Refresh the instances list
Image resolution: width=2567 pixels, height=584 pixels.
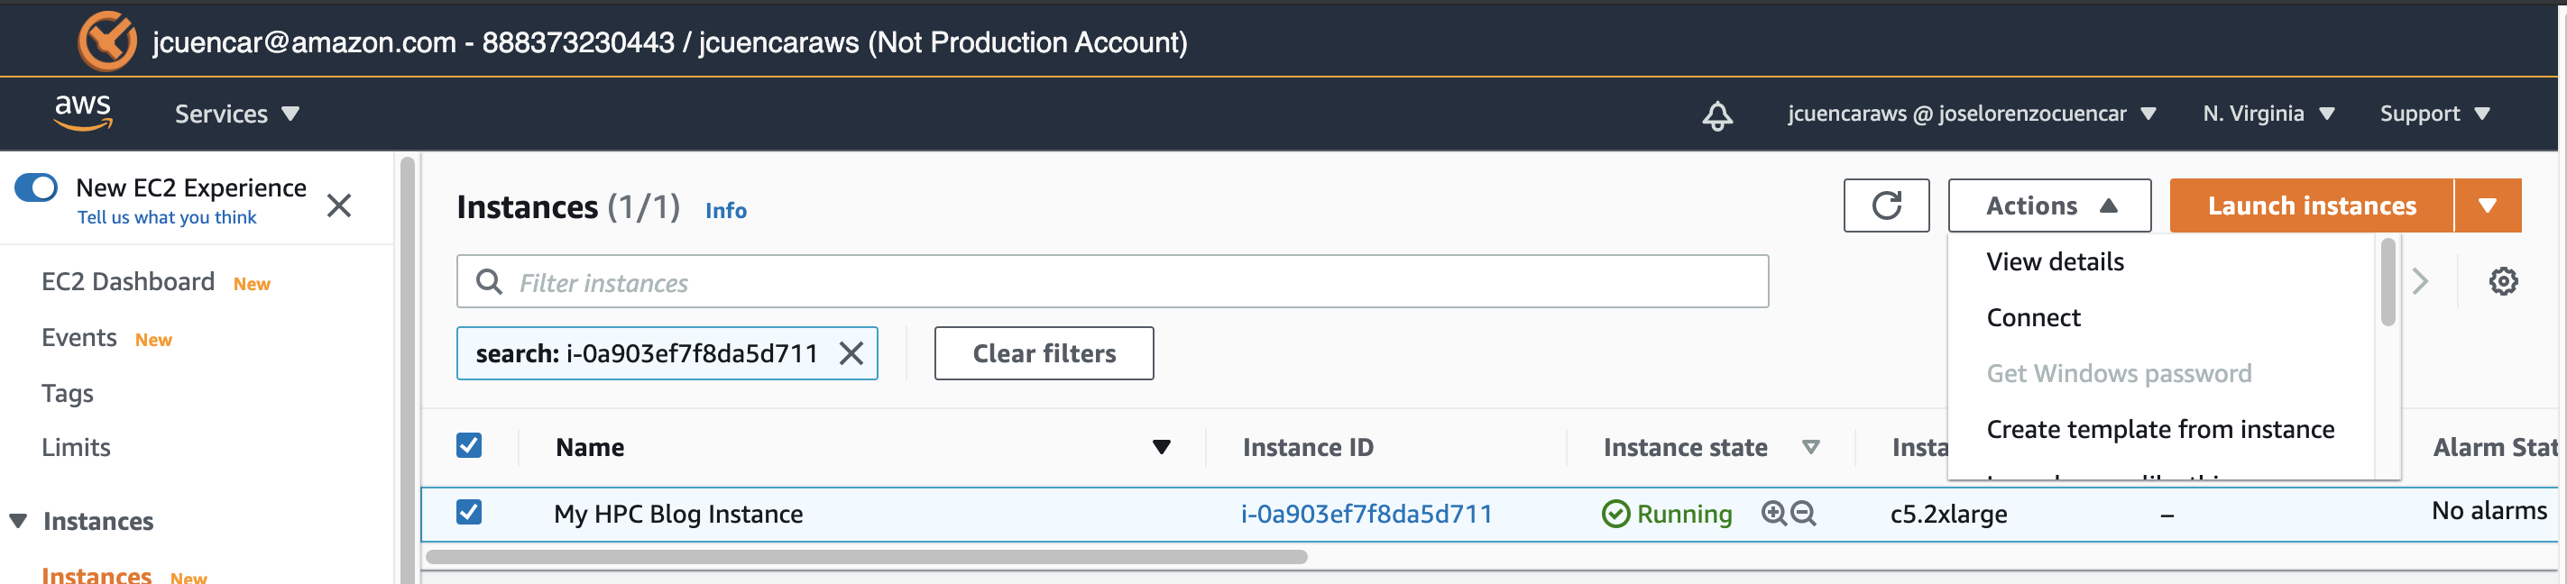[x=1885, y=206]
